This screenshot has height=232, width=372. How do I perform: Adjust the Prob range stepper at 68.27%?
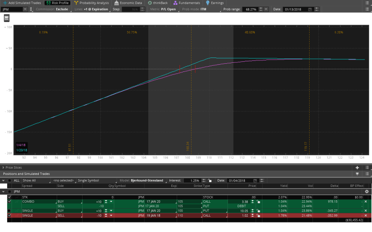262,9
